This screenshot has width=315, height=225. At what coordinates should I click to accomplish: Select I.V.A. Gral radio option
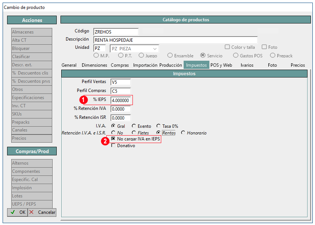113,126
